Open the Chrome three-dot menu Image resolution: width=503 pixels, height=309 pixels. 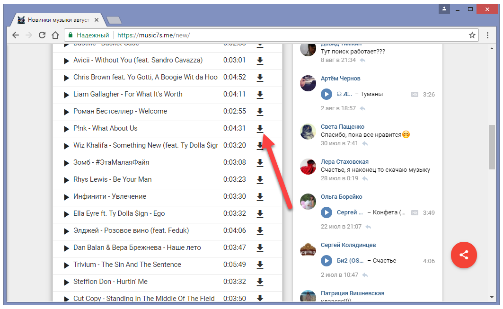(x=488, y=35)
